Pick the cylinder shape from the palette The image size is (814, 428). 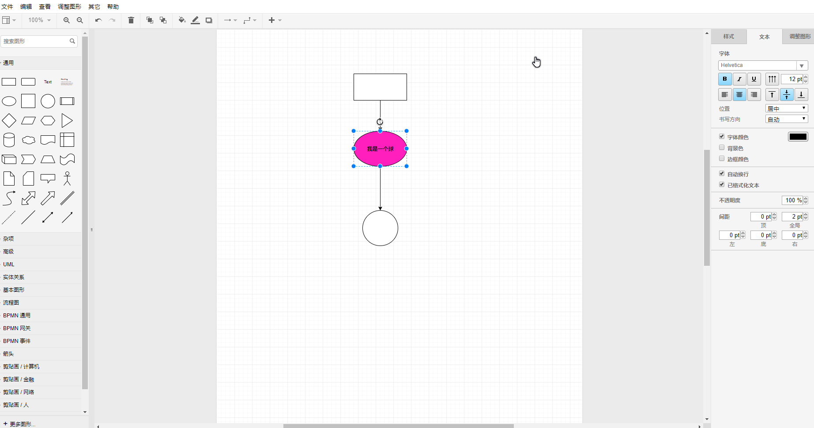point(9,140)
